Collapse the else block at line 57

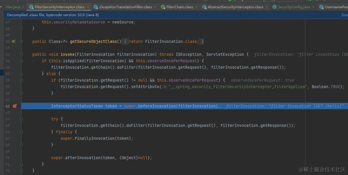click(21, 74)
